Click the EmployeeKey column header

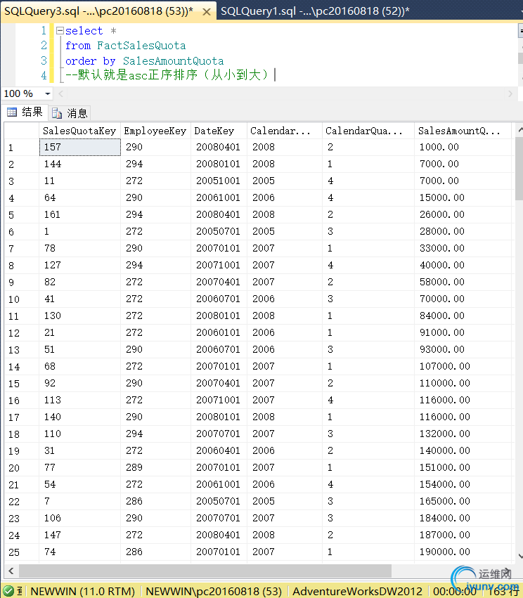pos(155,131)
